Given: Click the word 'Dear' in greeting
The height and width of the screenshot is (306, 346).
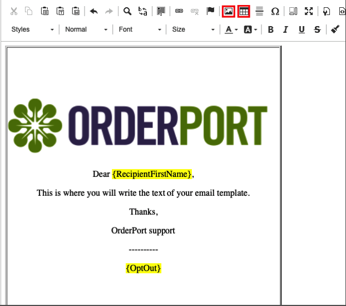Looking at the screenshot, I should (x=101, y=174).
